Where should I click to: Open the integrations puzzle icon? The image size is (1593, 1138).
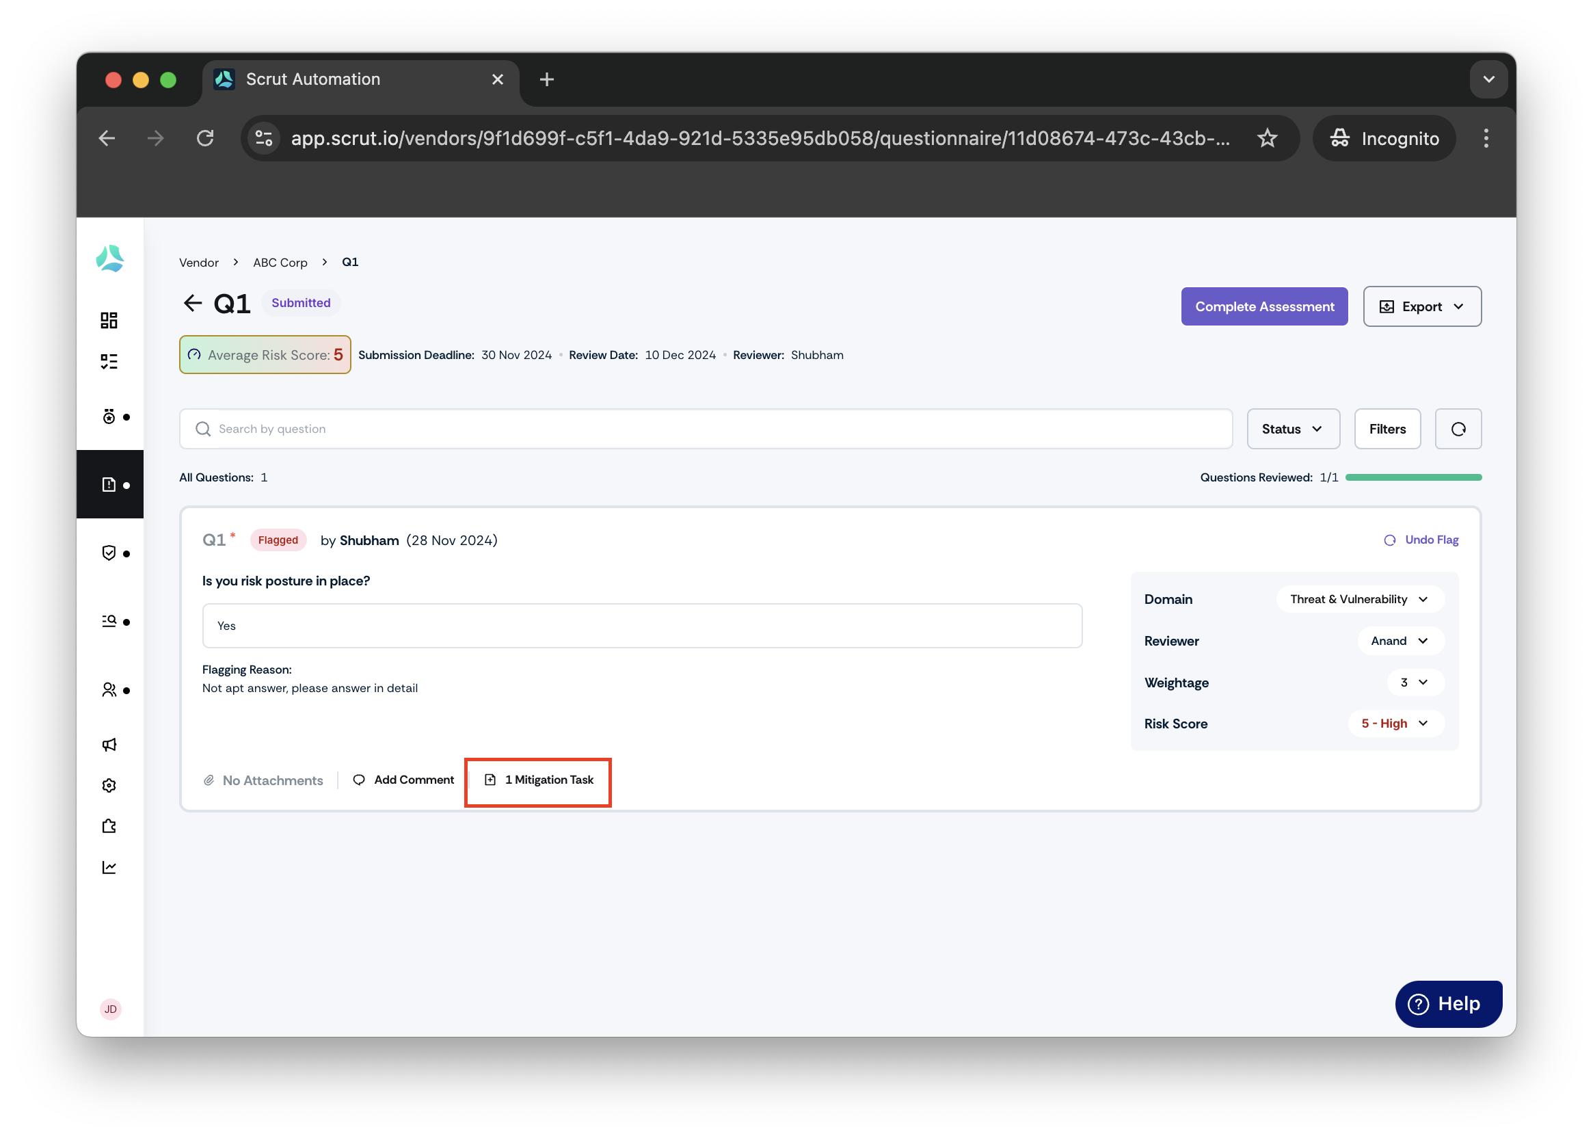[109, 826]
